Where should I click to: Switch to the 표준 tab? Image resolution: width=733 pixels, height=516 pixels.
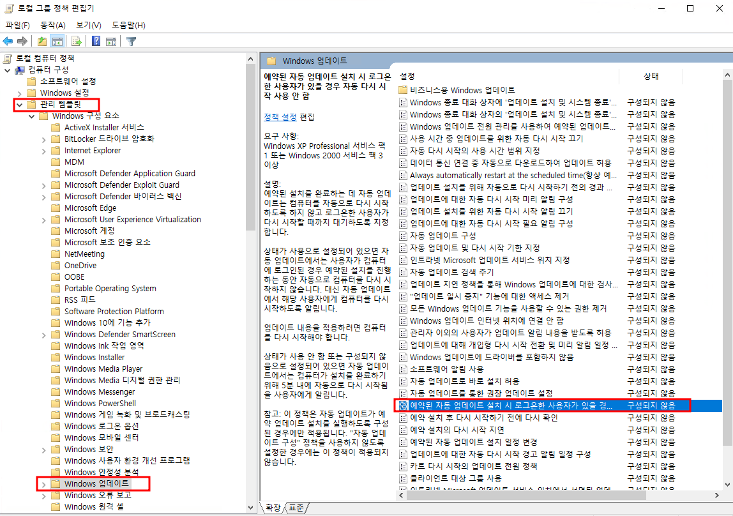click(296, 507)
